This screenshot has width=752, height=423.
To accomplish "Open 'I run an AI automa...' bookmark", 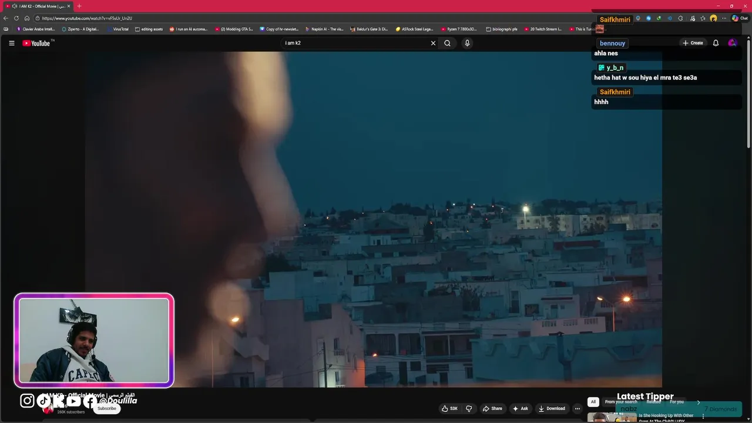I will 189,29.
